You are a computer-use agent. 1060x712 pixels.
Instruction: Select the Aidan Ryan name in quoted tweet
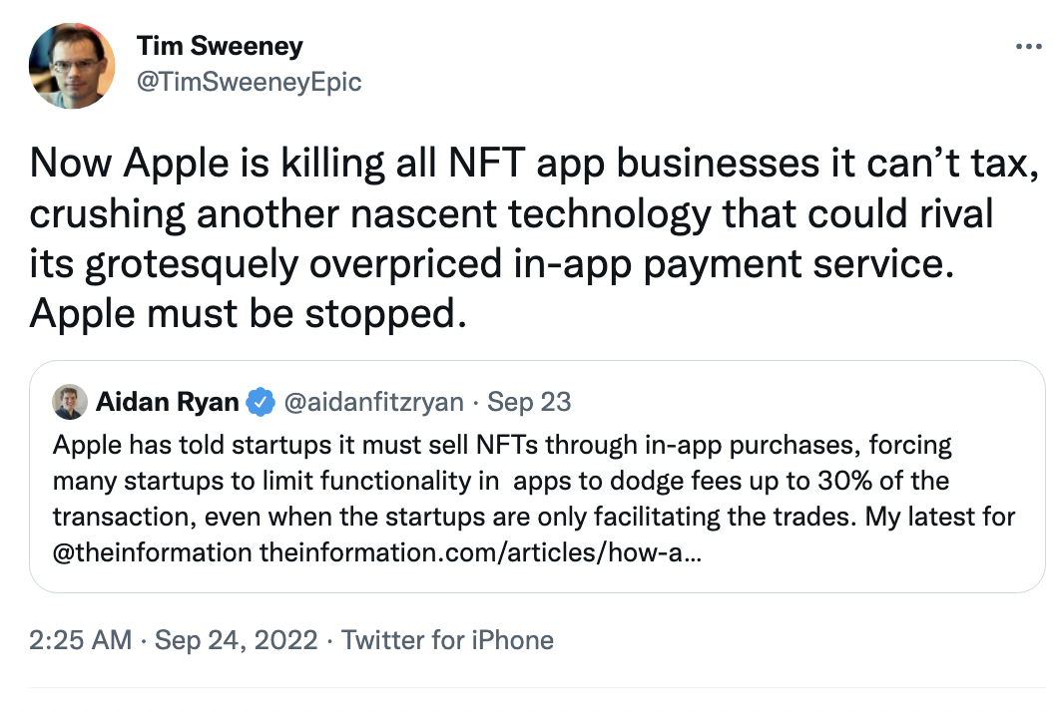click(167, 402)
